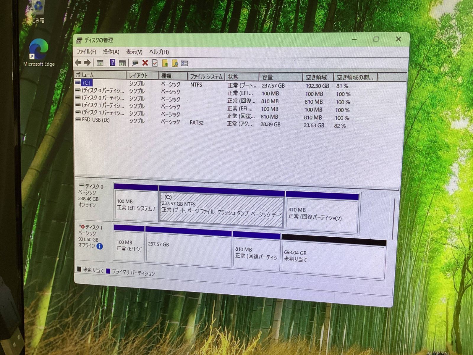Open the 表示 menu

134,52
